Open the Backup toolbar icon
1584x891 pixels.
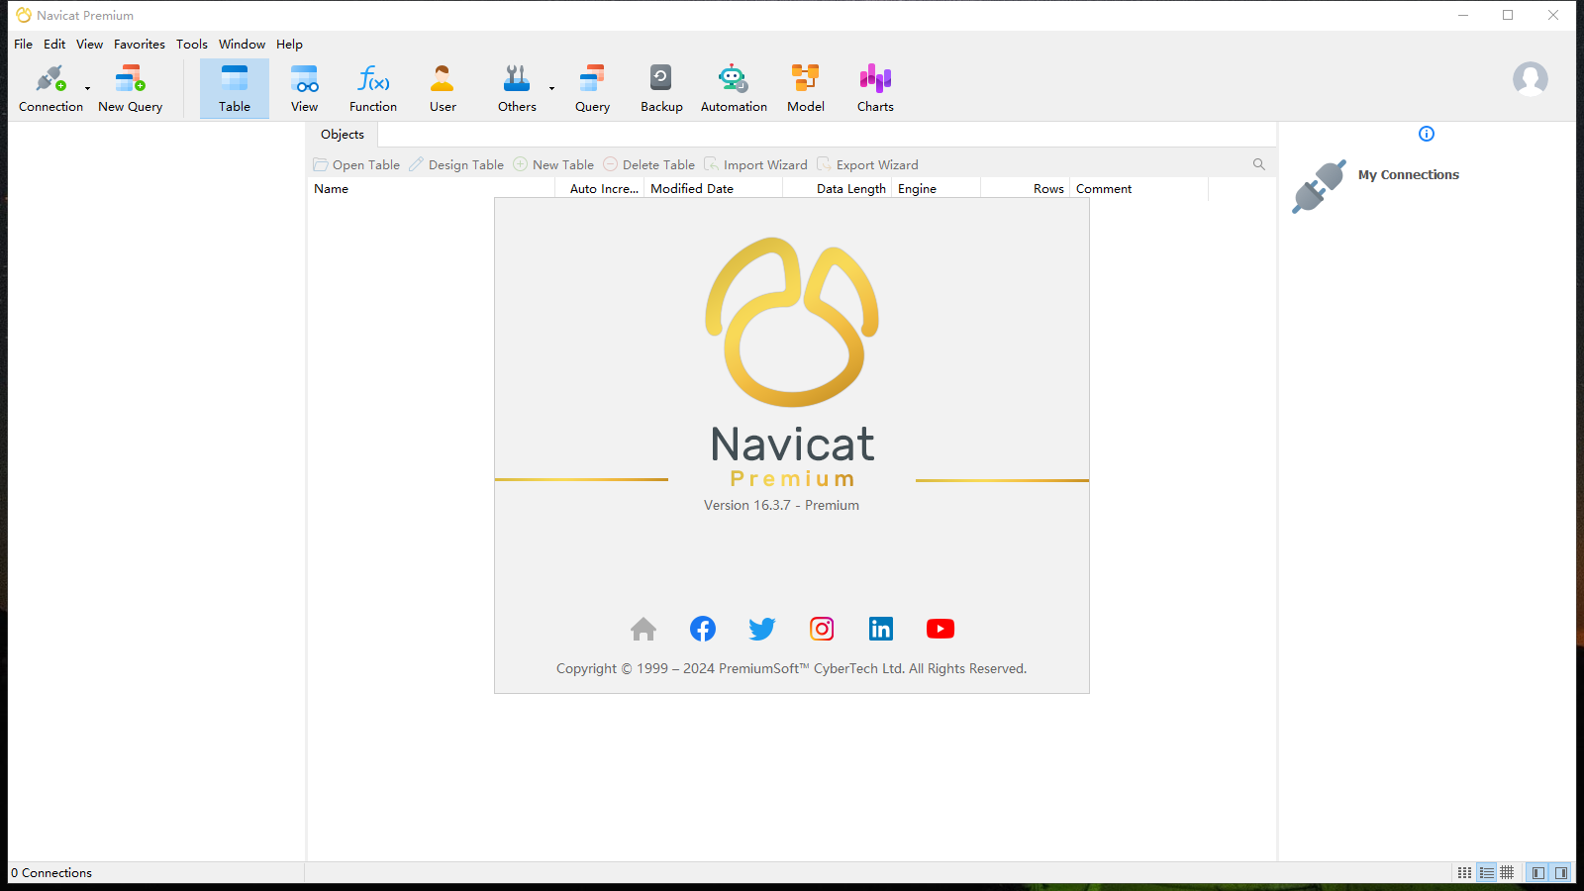click(x=661, y=88)
